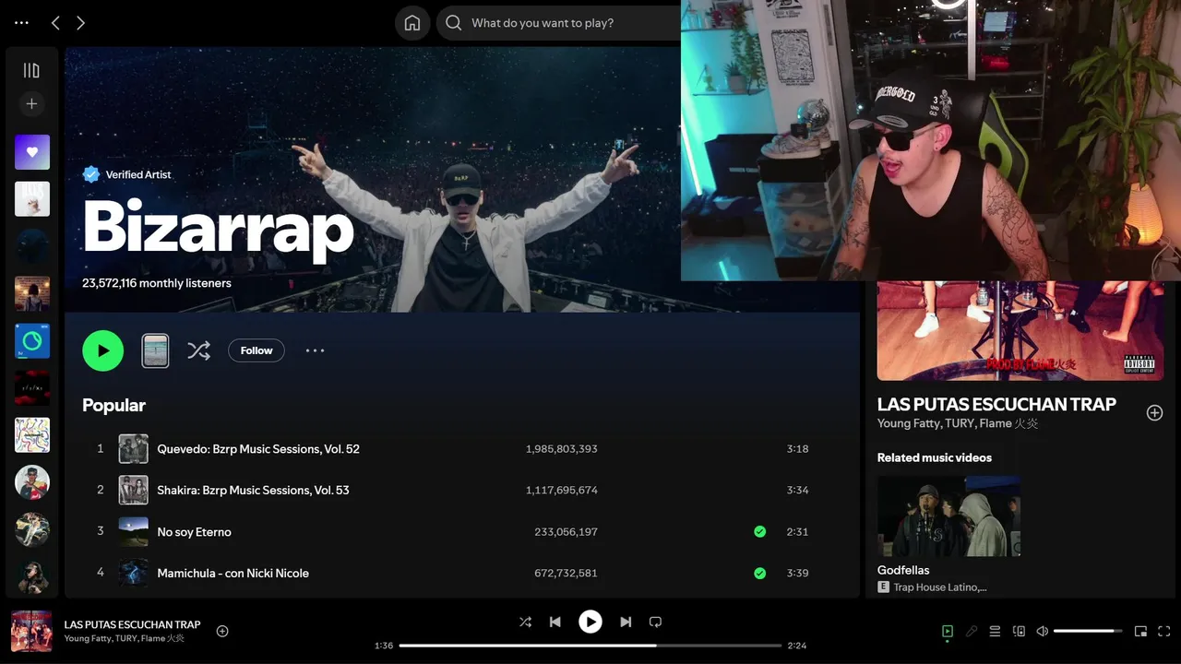This screenshot has height=664, width=1181.
Task: Click the Verified Artist badge
Action: [127, 174]
